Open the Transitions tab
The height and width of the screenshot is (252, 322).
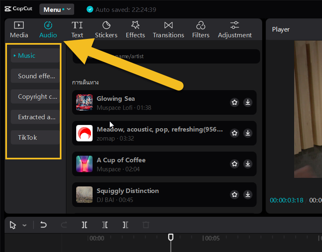[x=168, y=30]
